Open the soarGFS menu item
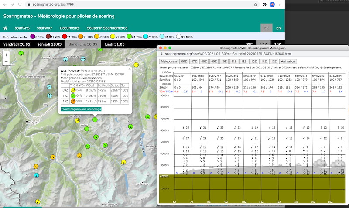The image size is (349, 208). tap(22, 28)
